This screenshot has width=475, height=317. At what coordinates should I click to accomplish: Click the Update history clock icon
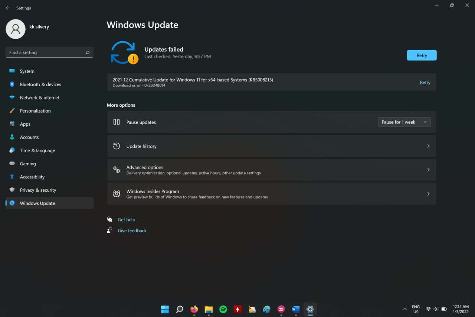tap(117, 146)
